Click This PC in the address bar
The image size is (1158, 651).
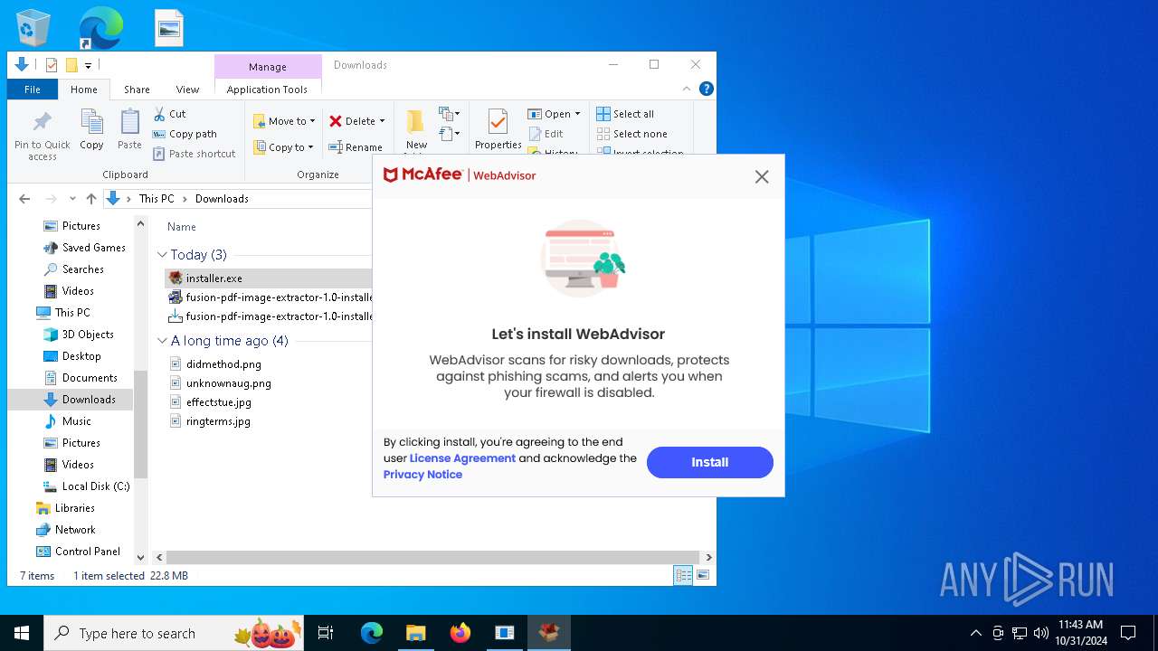tap(157, 199)
